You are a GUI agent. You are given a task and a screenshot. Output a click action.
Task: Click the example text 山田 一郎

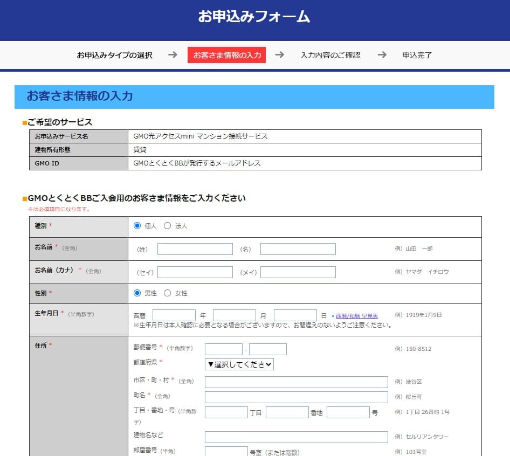pyautogui.click(x=419, y=249)
